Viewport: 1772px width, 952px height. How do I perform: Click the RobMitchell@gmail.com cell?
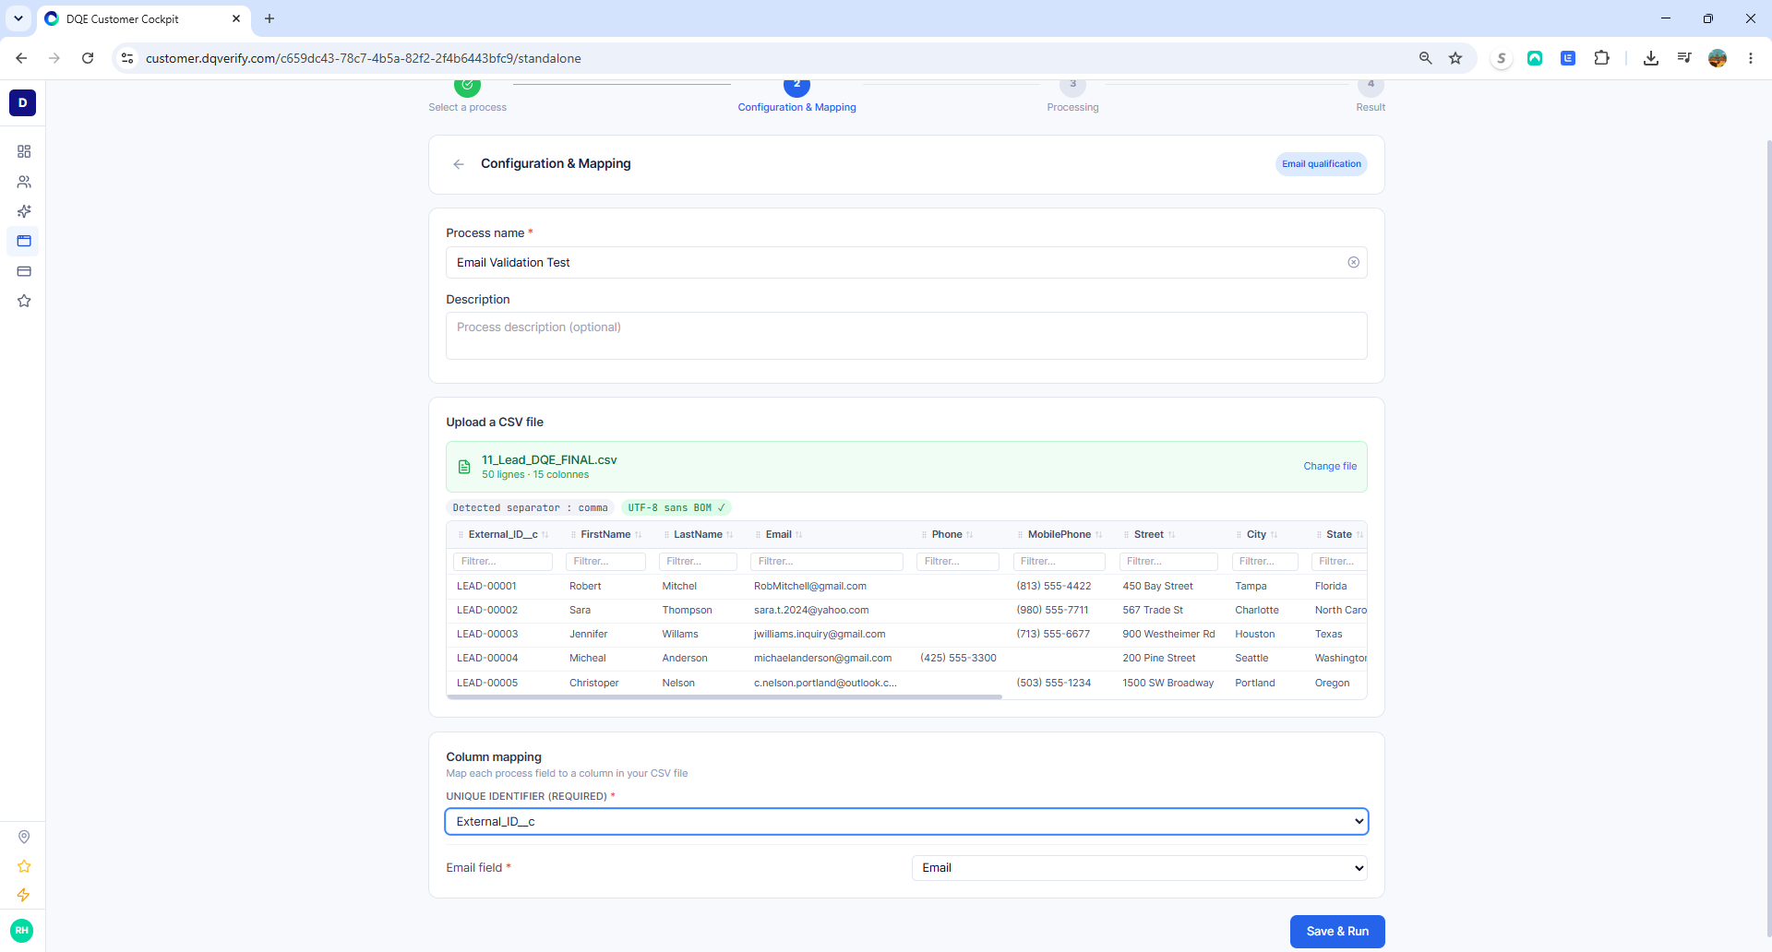click(x=810, y=587)
